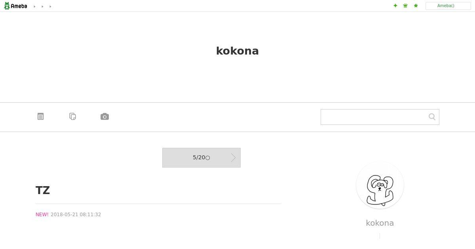Click the third small arrow in the header
Screen dimensions: 475x249
point(50,6)
